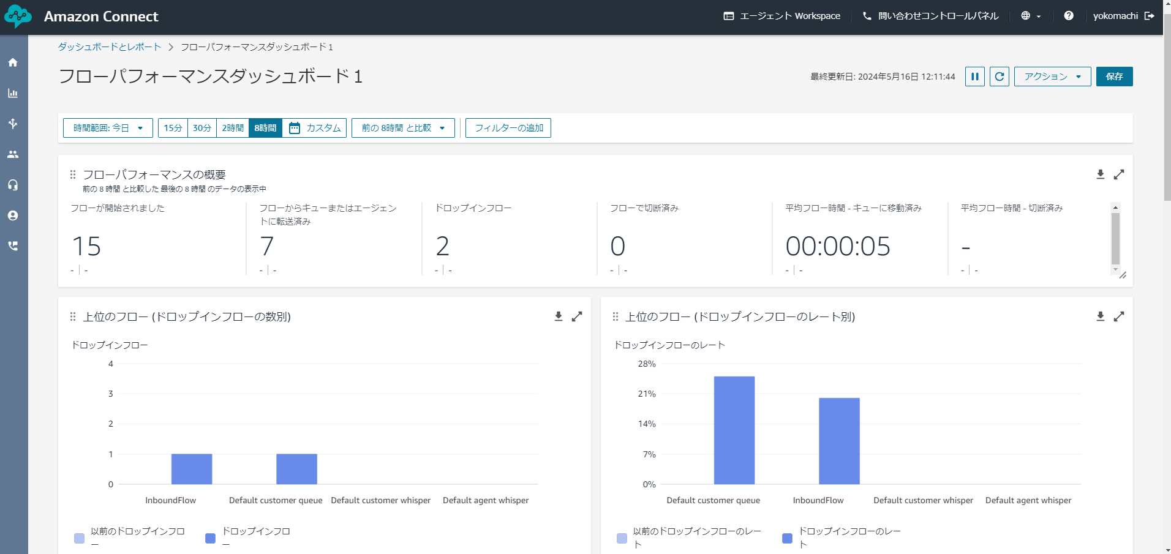Click the フローが開始されました value 15
Screen dimensions: 1171x554
pyautogui.click(x=86, y=246)
